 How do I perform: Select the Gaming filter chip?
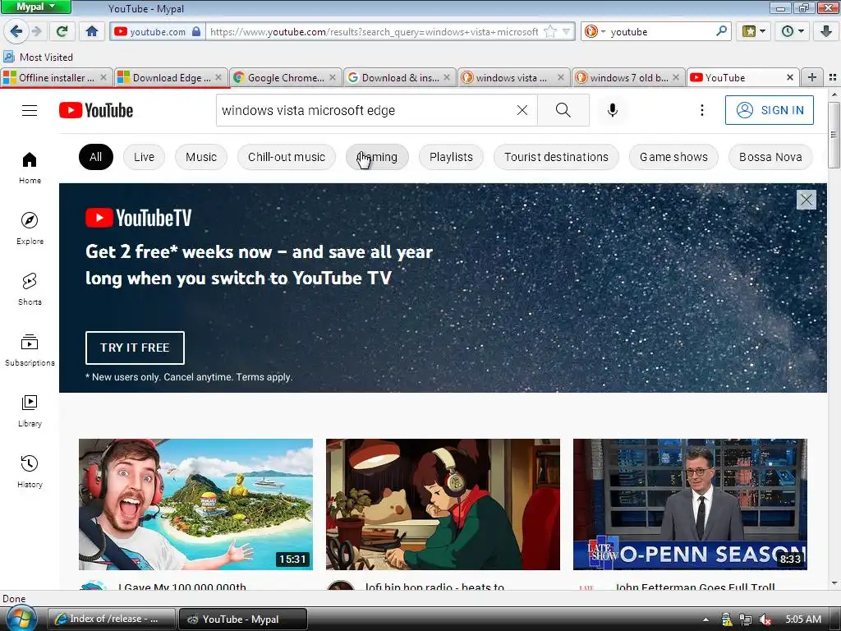pos(377,157)
